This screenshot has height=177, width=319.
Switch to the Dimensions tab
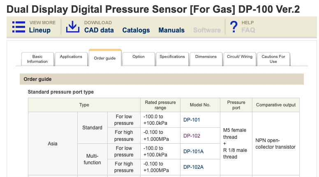coord(206,57)
